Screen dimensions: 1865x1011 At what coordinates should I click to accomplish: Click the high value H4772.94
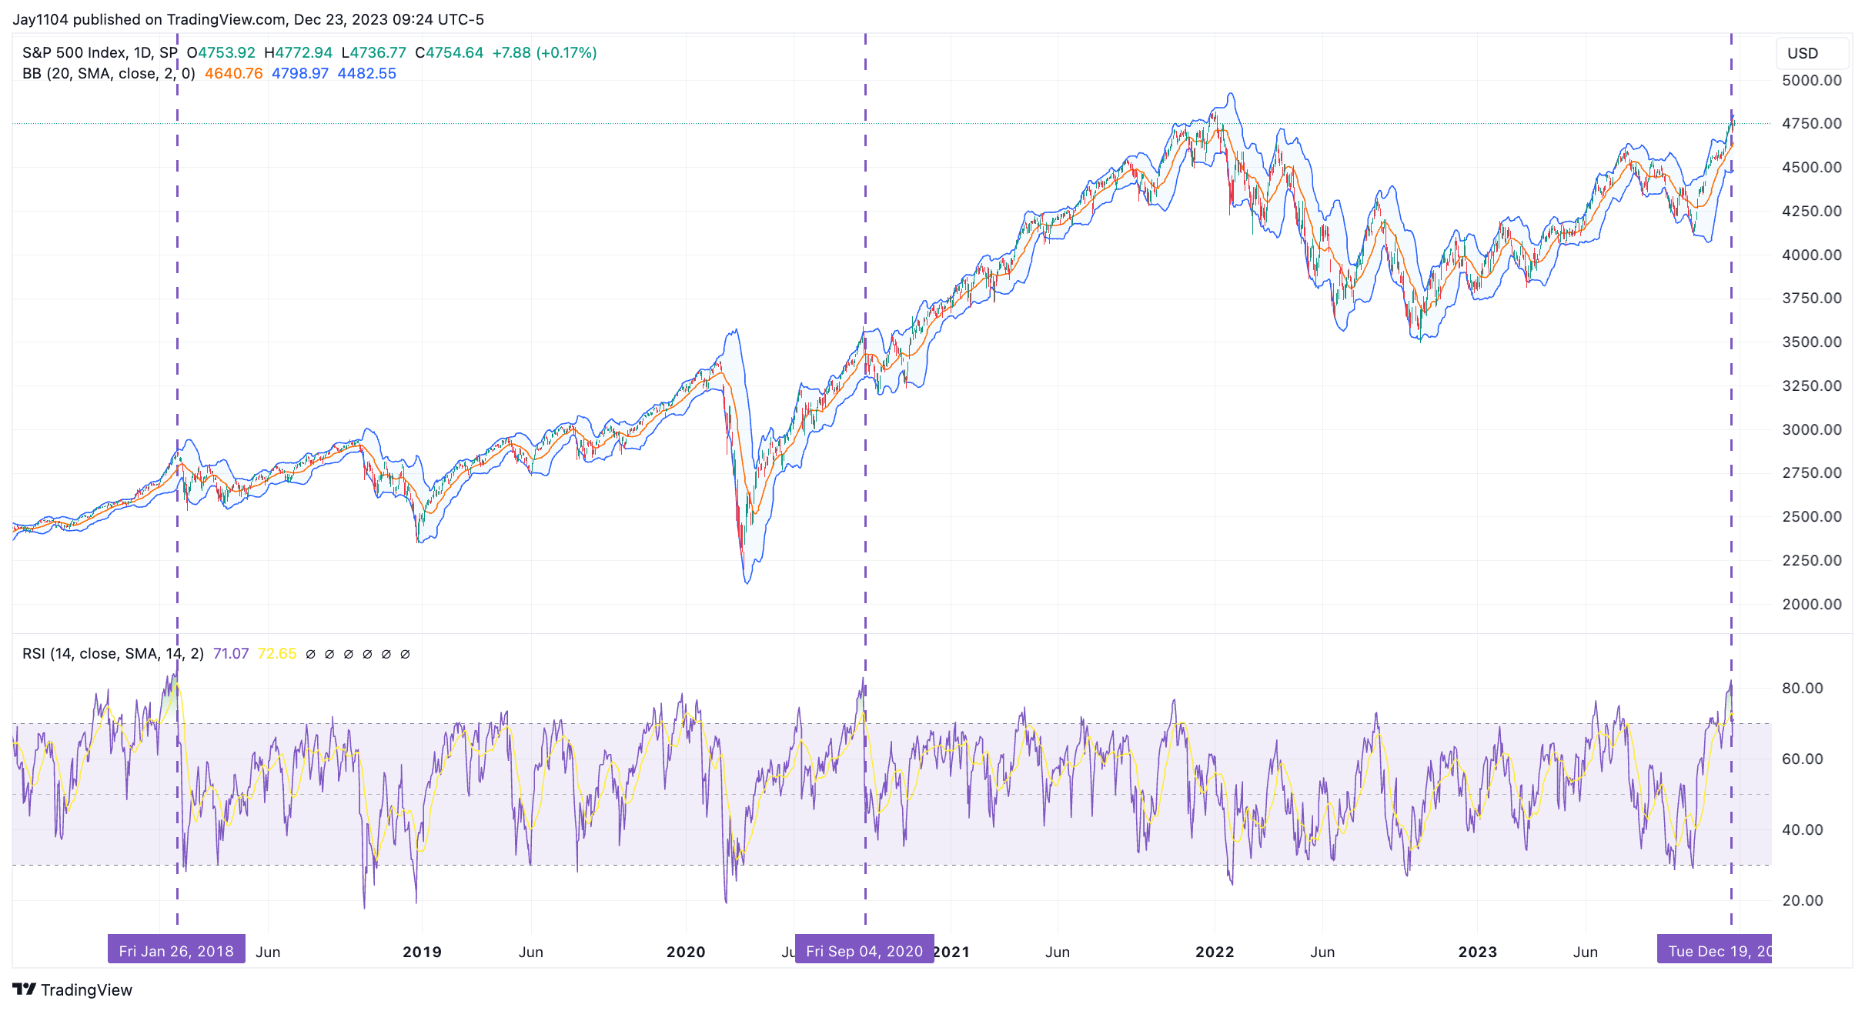pos(298,52)
